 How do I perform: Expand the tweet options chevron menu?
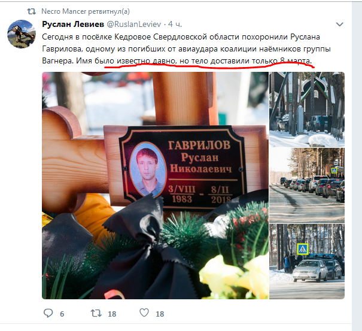[340, 25]
